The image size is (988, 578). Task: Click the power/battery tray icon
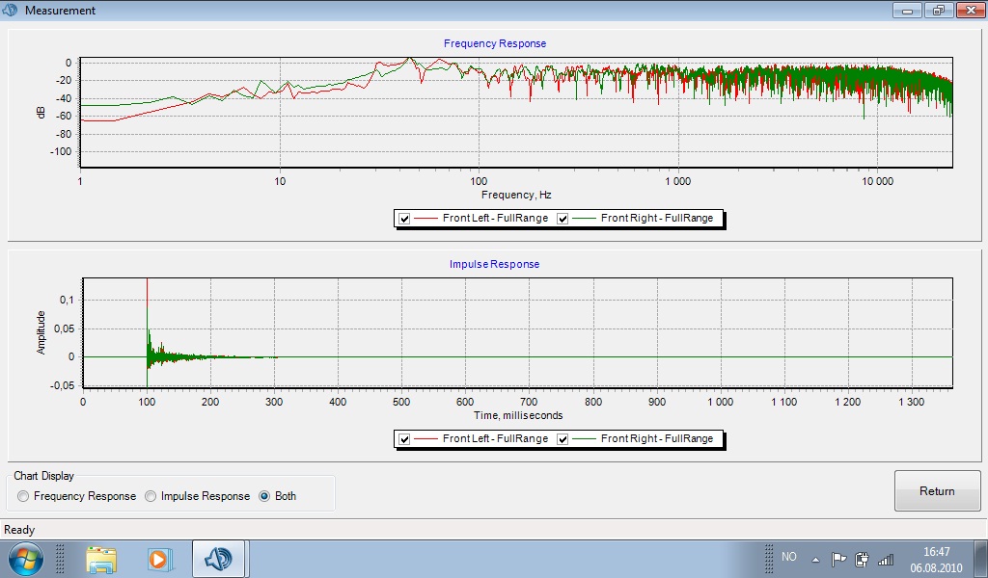(862, 558)
